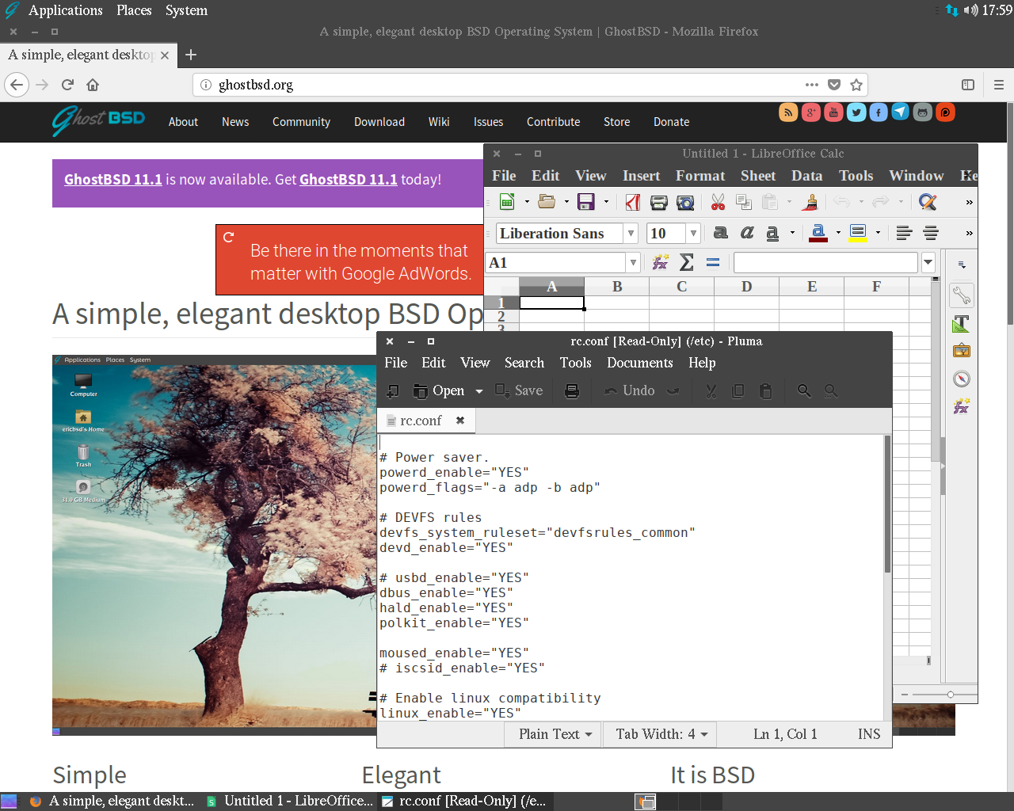
Task: Toggle the Firefox sidebar button
Action: [x=968, y=85]
